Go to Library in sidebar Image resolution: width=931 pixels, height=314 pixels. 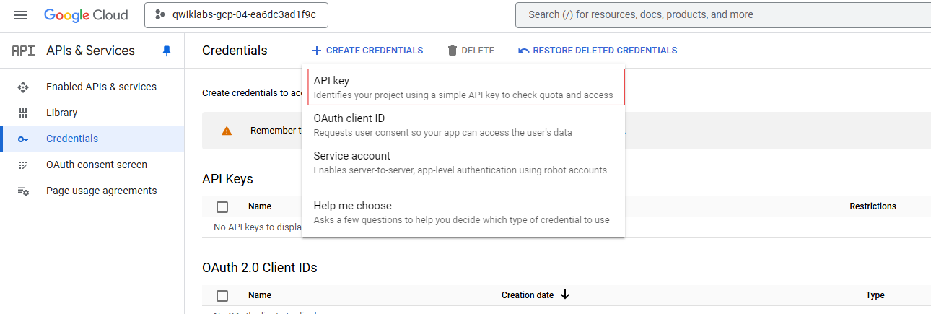pyautogui.click(x=61, y=113)
